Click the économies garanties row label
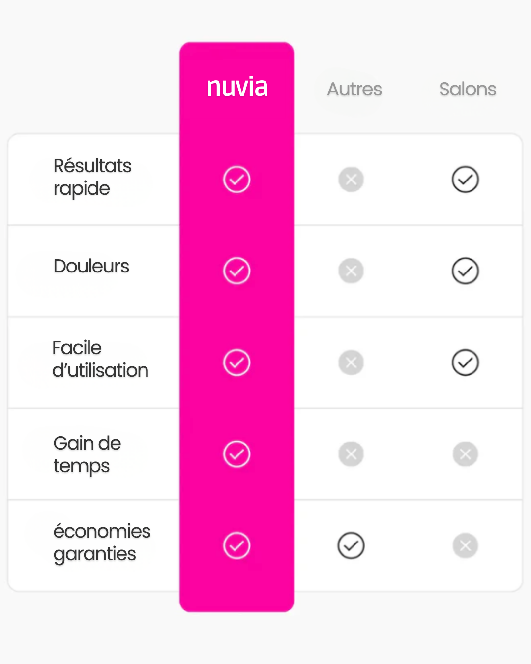Image resolution: width=531 pixels, height=664 pixels. click(102, 543)
